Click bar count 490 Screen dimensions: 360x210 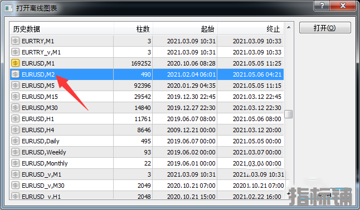point(146,74)
